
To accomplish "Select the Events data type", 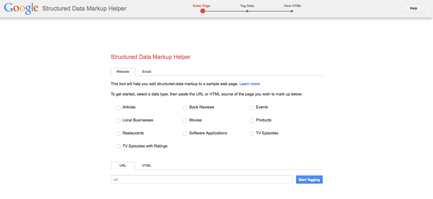I will point(251,108).
